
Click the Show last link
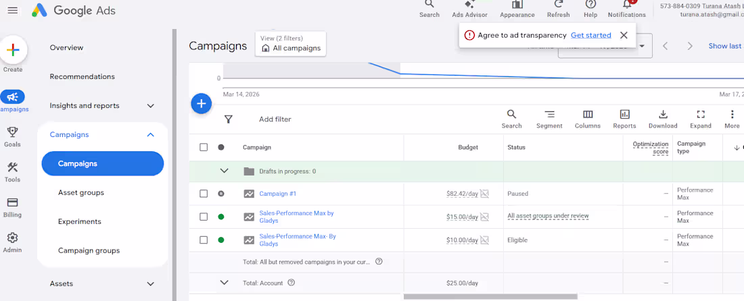[724, 46]
